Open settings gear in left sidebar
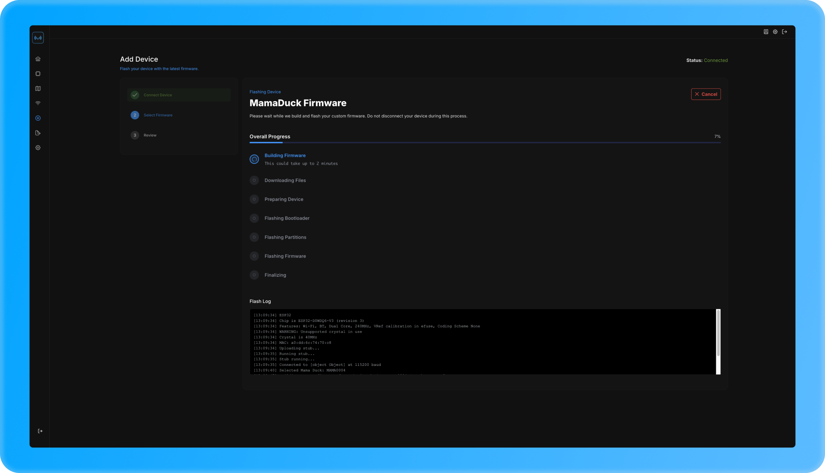This screenshot has height=473, width=825. coord(38,148)
